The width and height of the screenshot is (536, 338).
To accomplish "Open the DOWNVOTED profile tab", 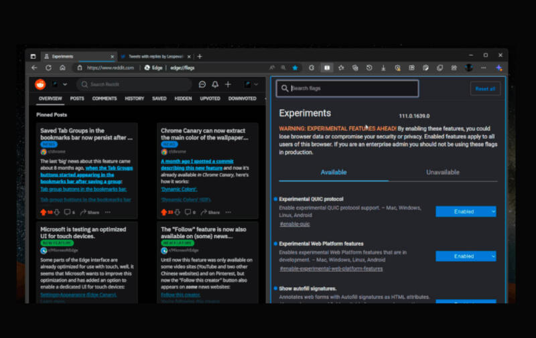I will coord(242,98).
